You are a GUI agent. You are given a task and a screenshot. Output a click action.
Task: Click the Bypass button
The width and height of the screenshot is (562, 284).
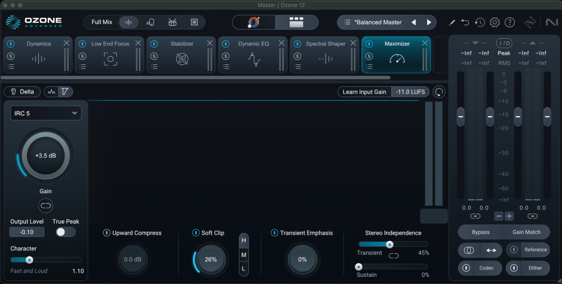pos(481,232)
